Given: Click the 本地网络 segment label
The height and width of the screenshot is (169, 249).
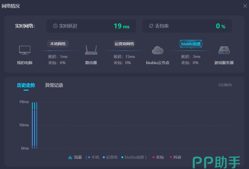Looking at the screenshot, I should (x=58, y=44).
